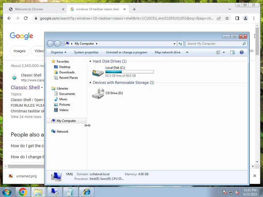Click the taskbar clock and date
This screenshot has width=263, height=197.
coord(250,192)
